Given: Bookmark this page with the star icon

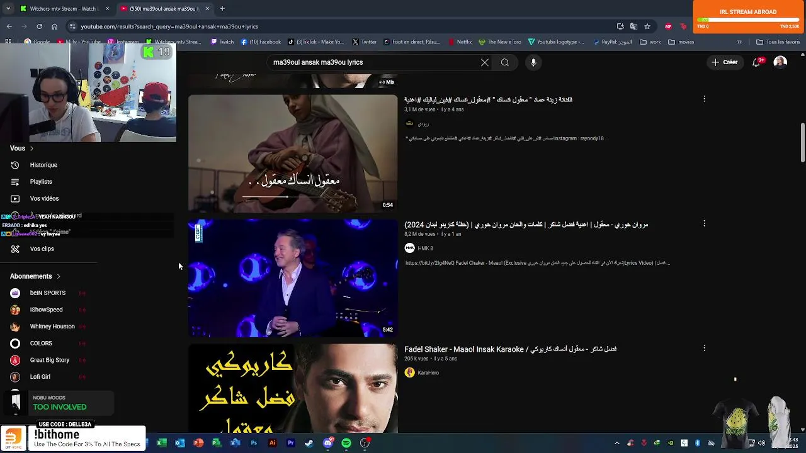Looking at the screenshot, I should pos(647,26).
